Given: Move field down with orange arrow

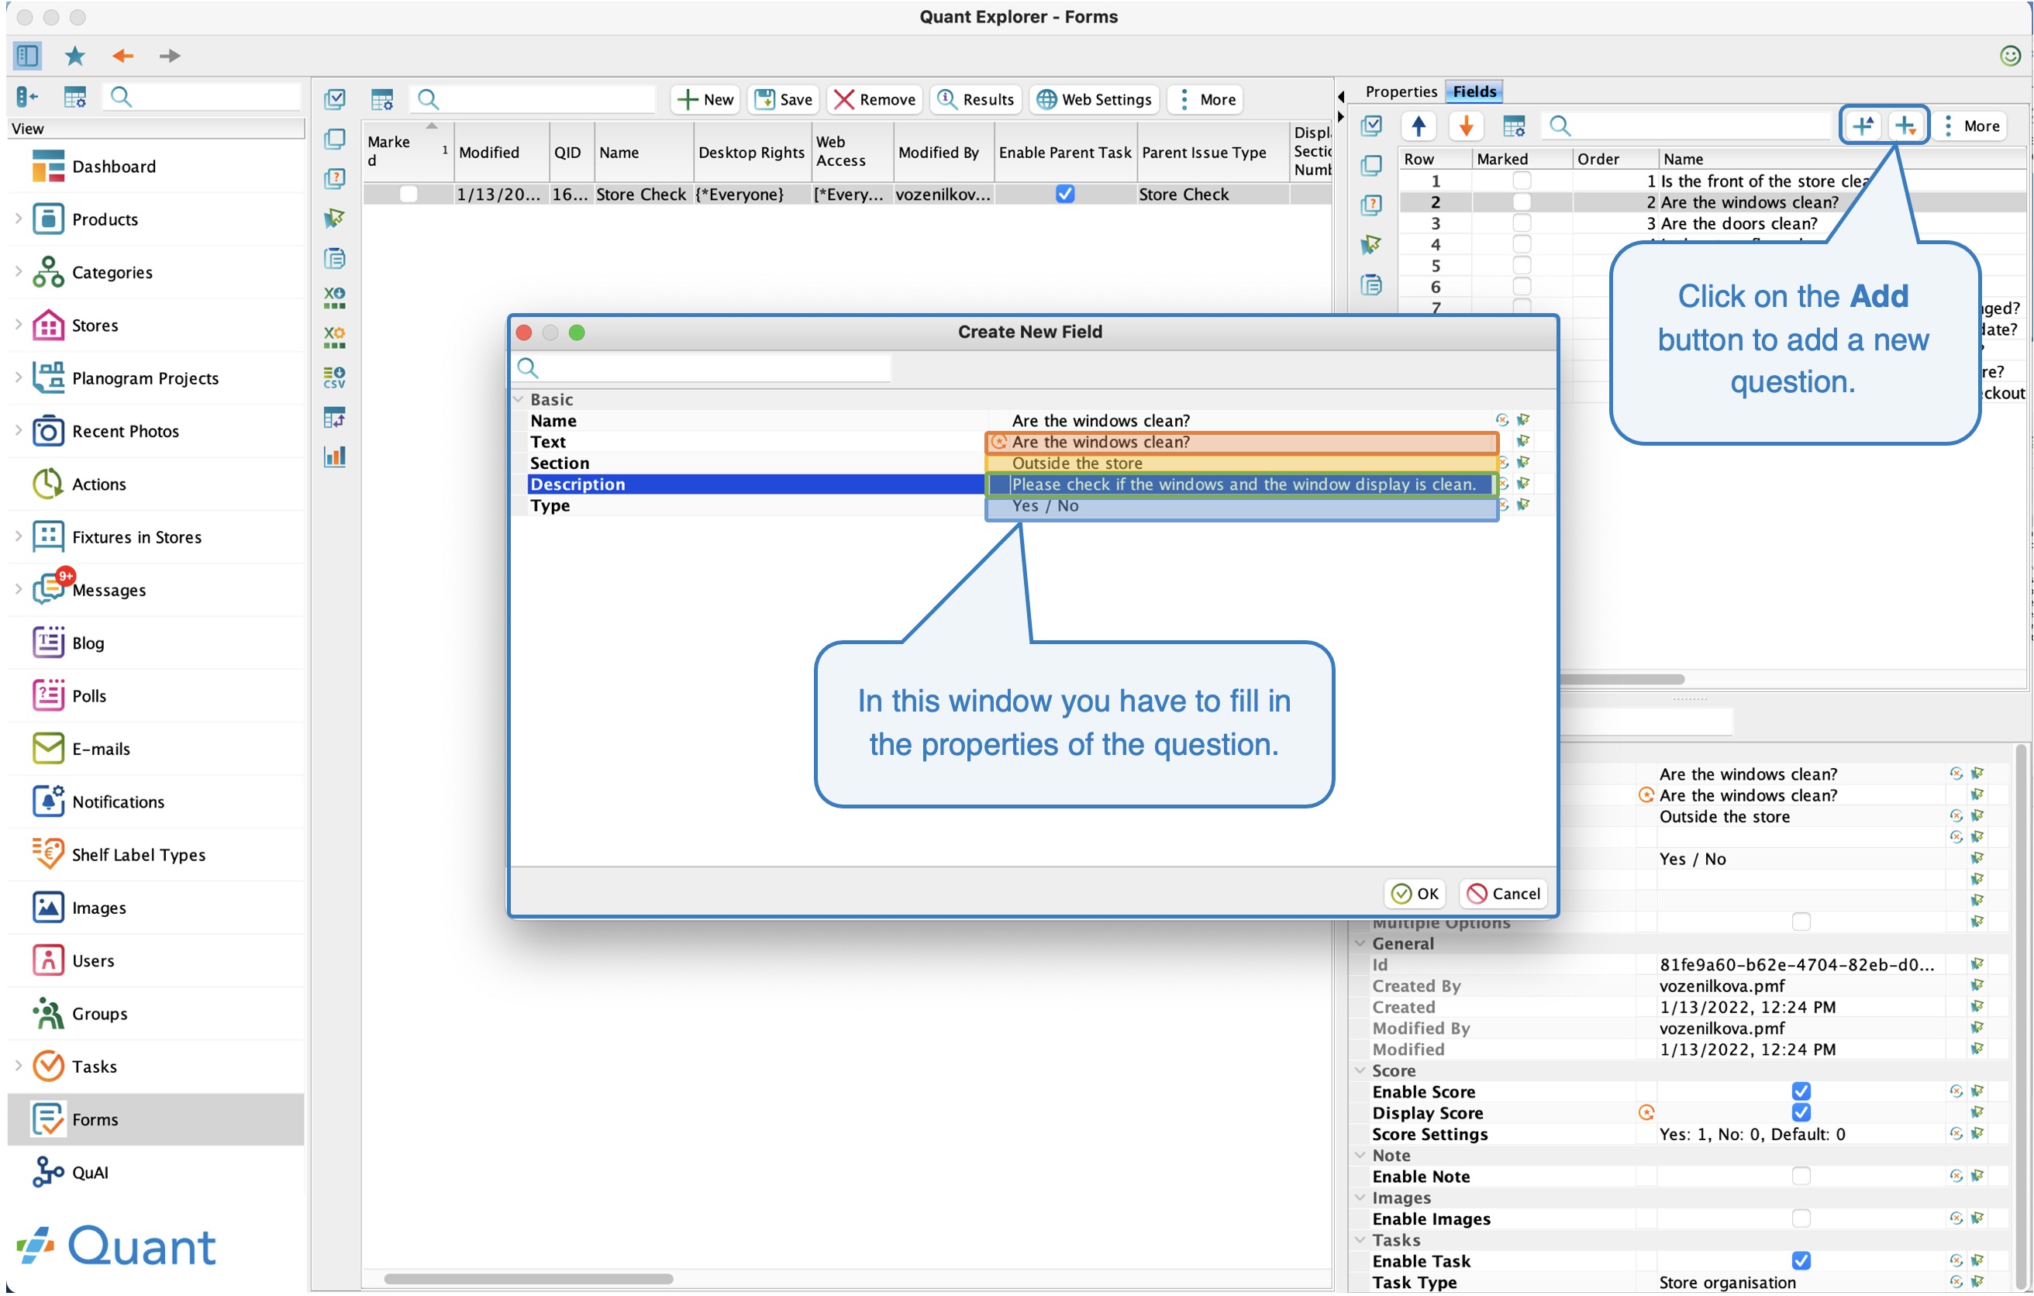Looking at the screenshot, I should [x=1467, y=126].
